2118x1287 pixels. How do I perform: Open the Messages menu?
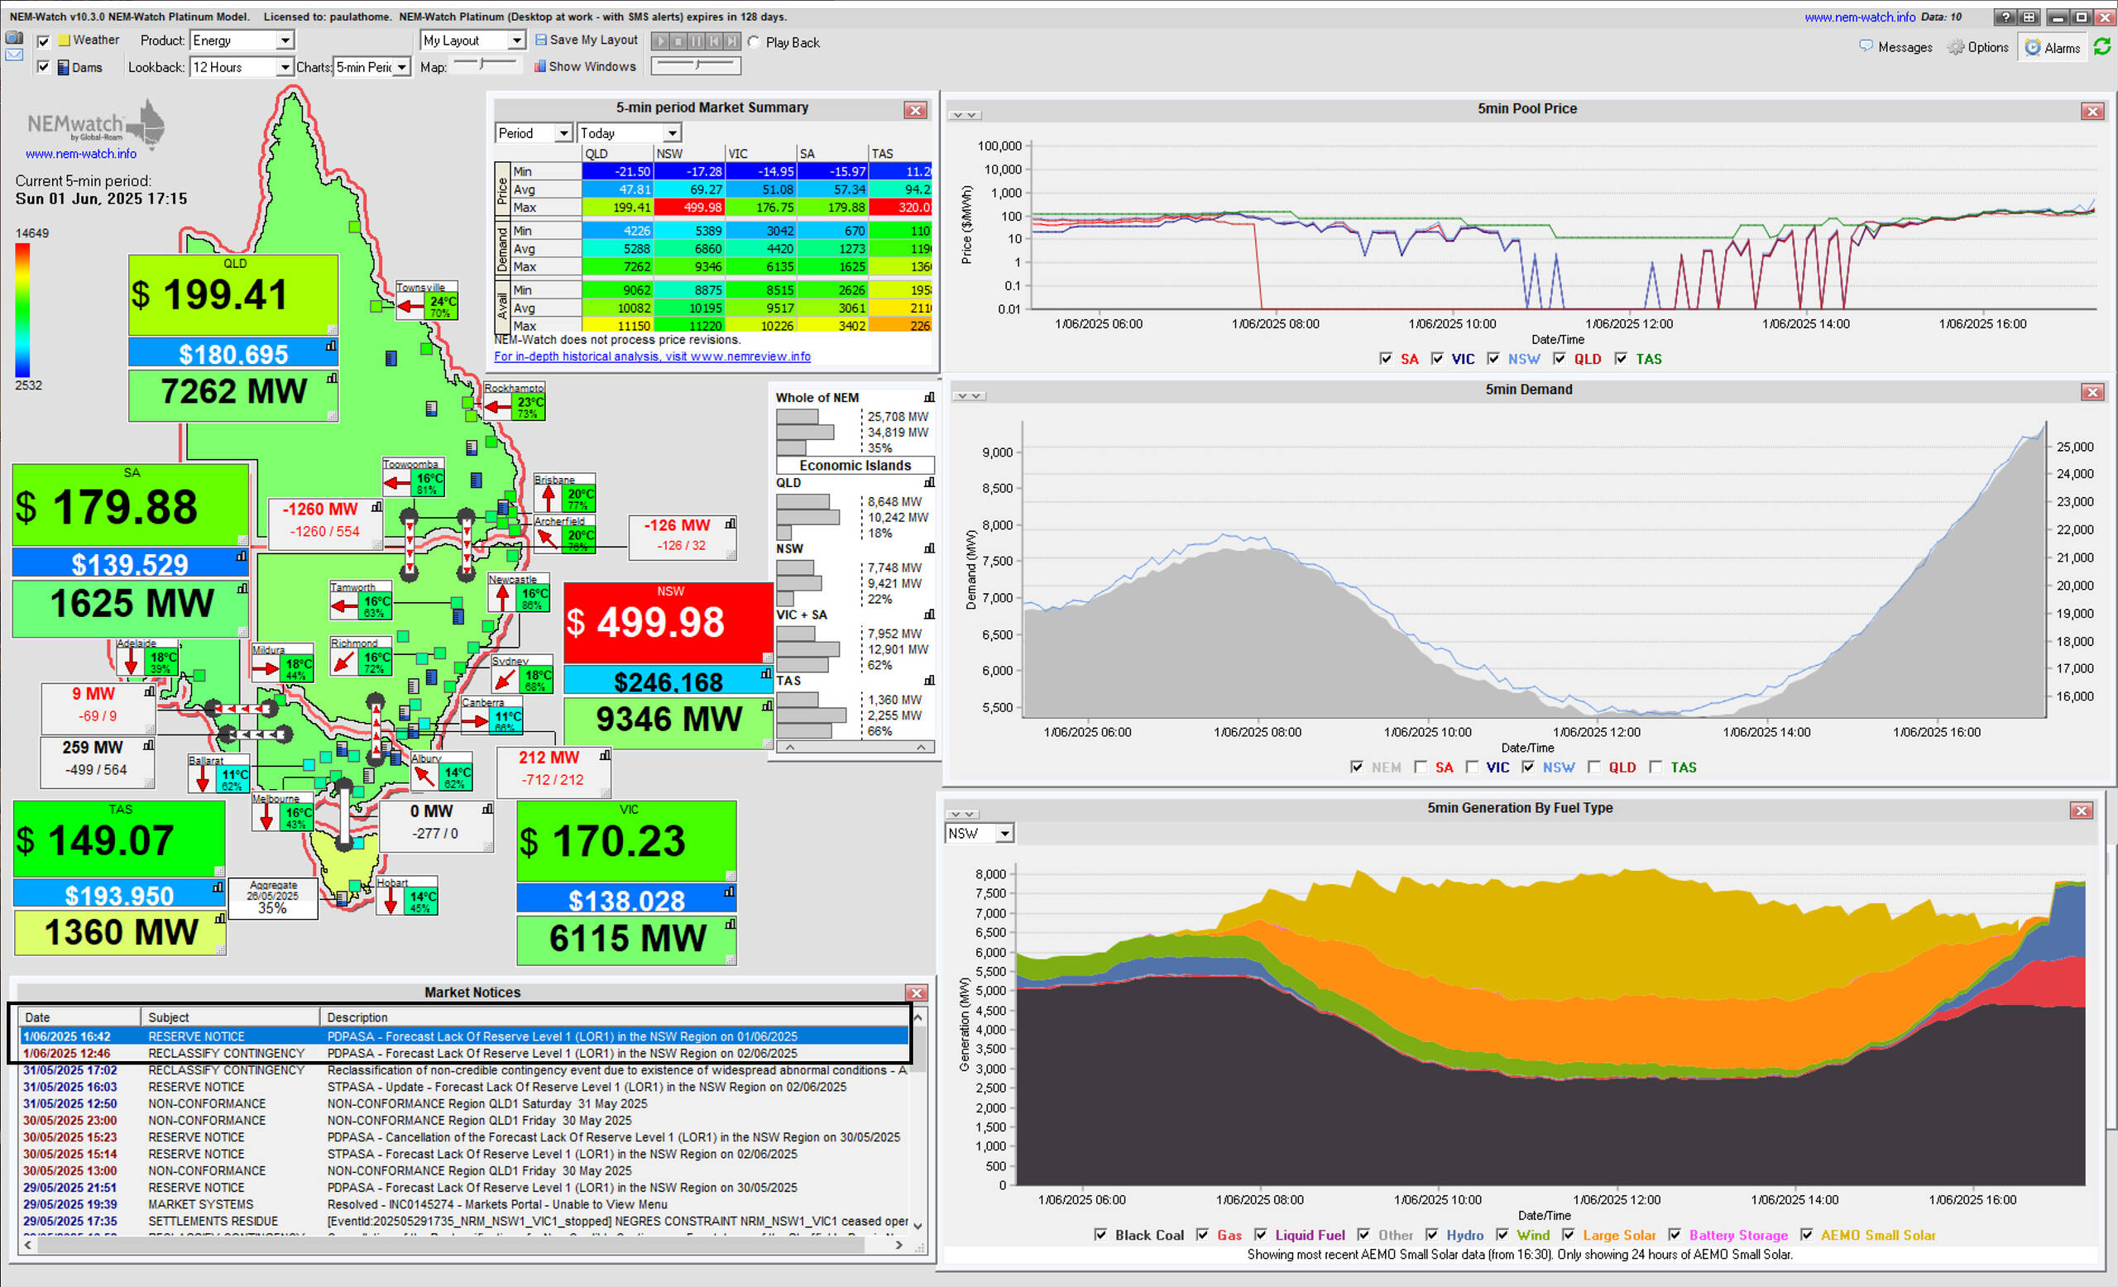[1896, 47]
